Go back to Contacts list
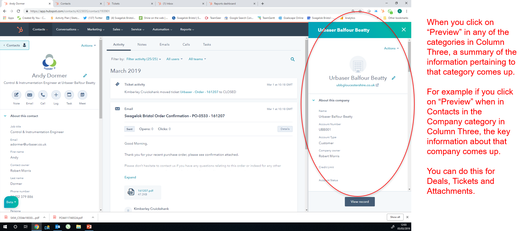The height and width of the screenshot is (231, 524). coord(14,45)
